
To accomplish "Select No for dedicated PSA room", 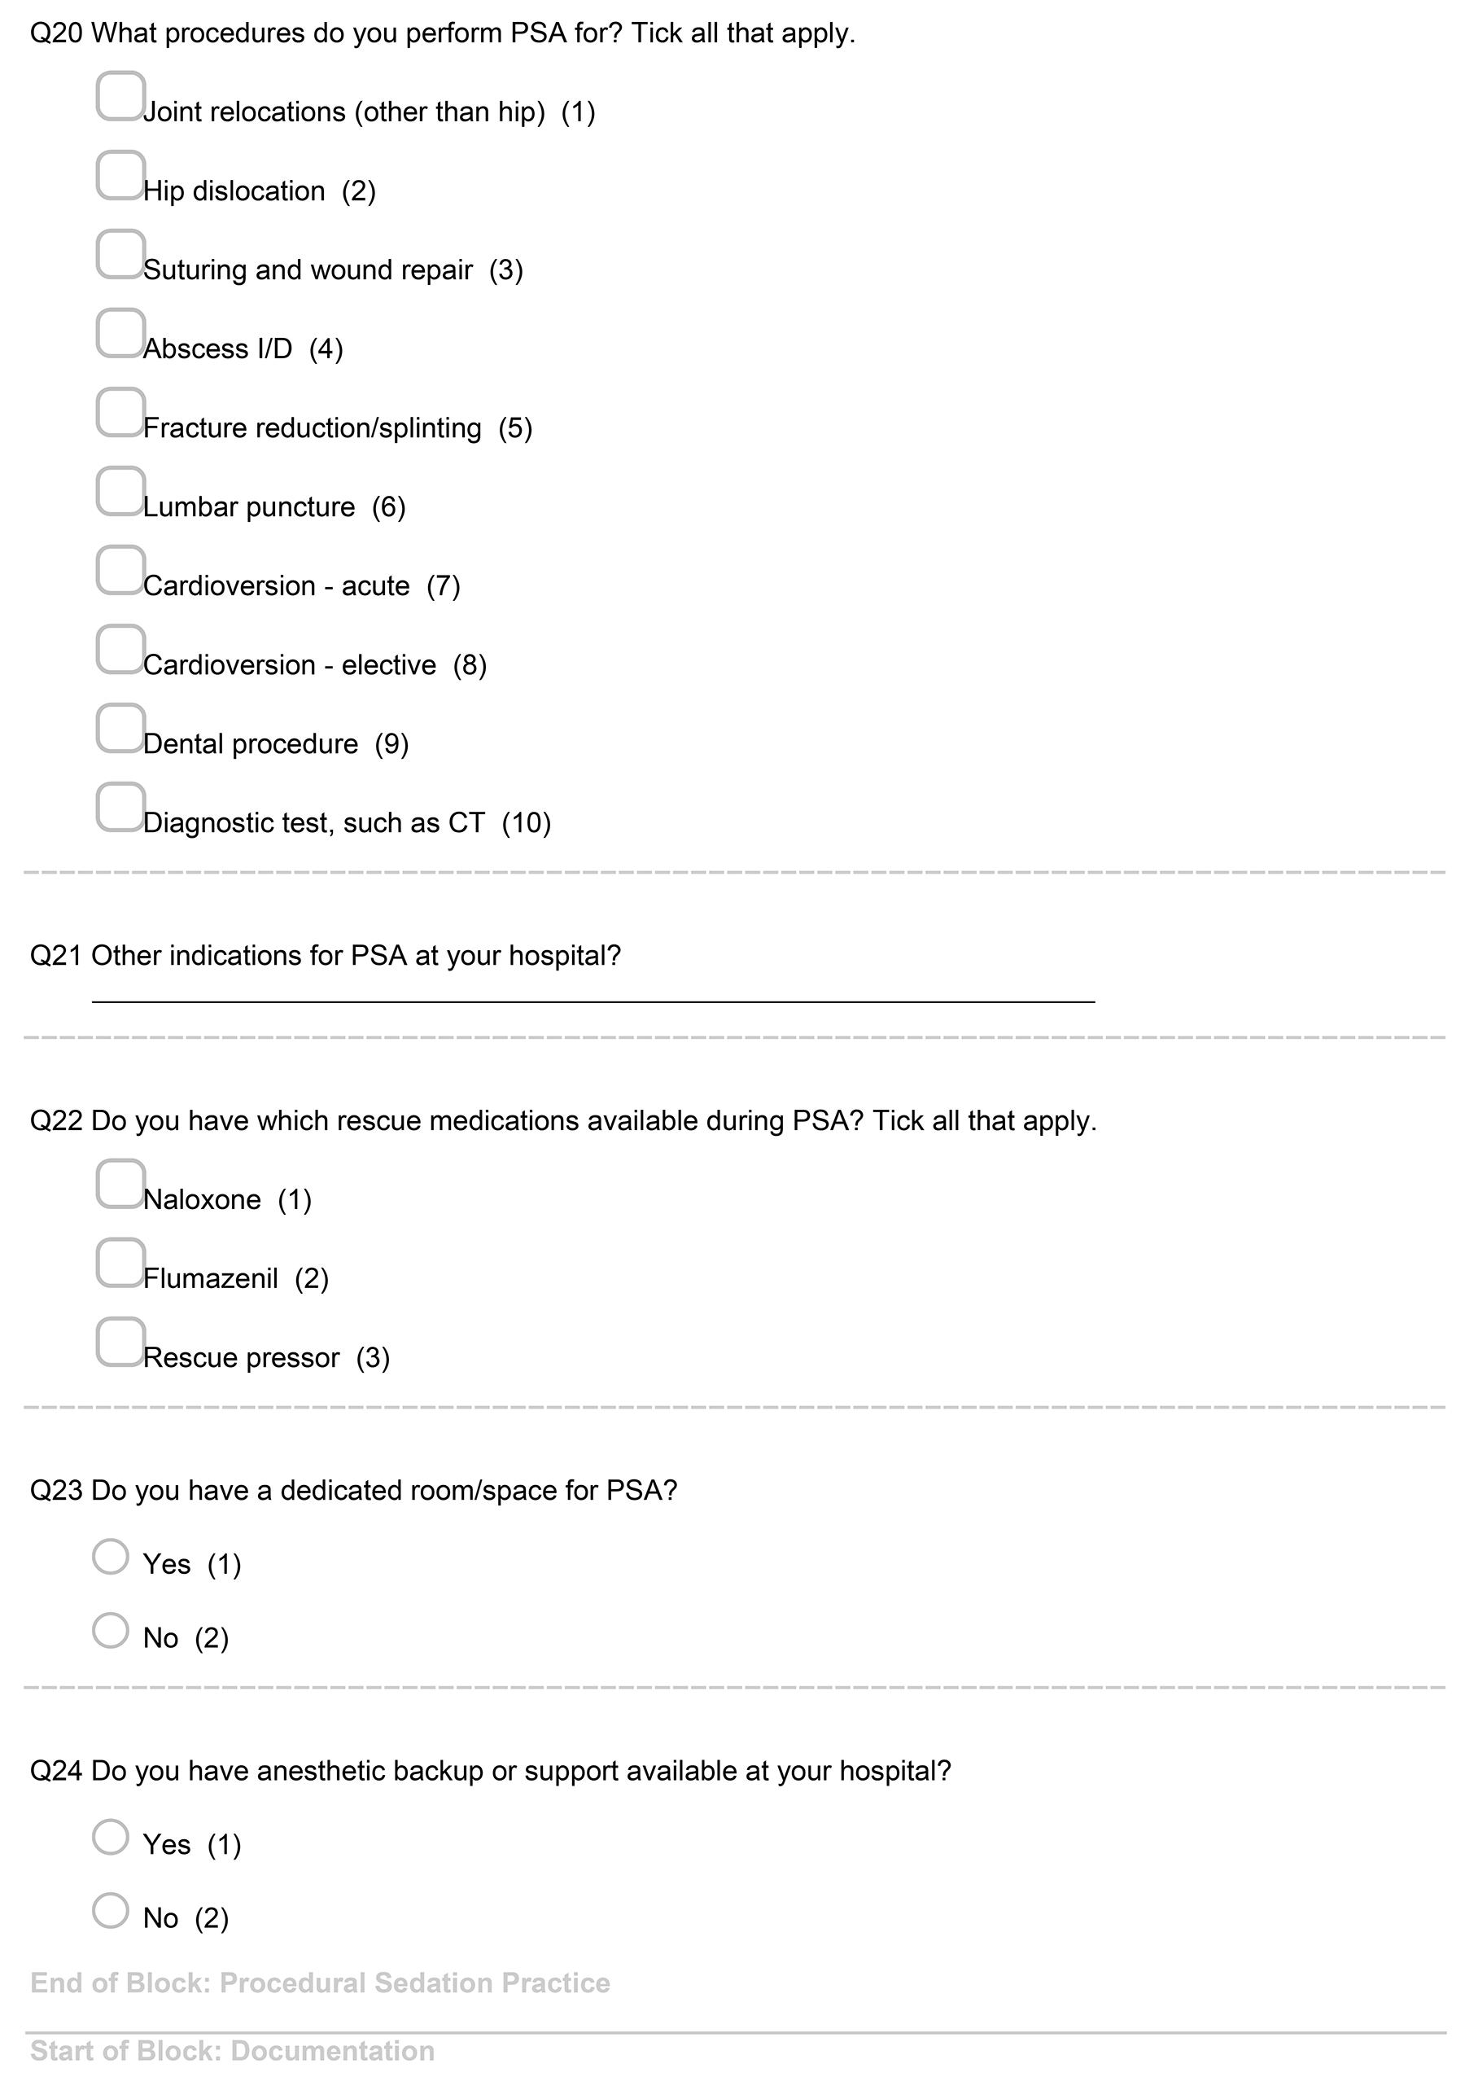I will [x=111, y=1630].
